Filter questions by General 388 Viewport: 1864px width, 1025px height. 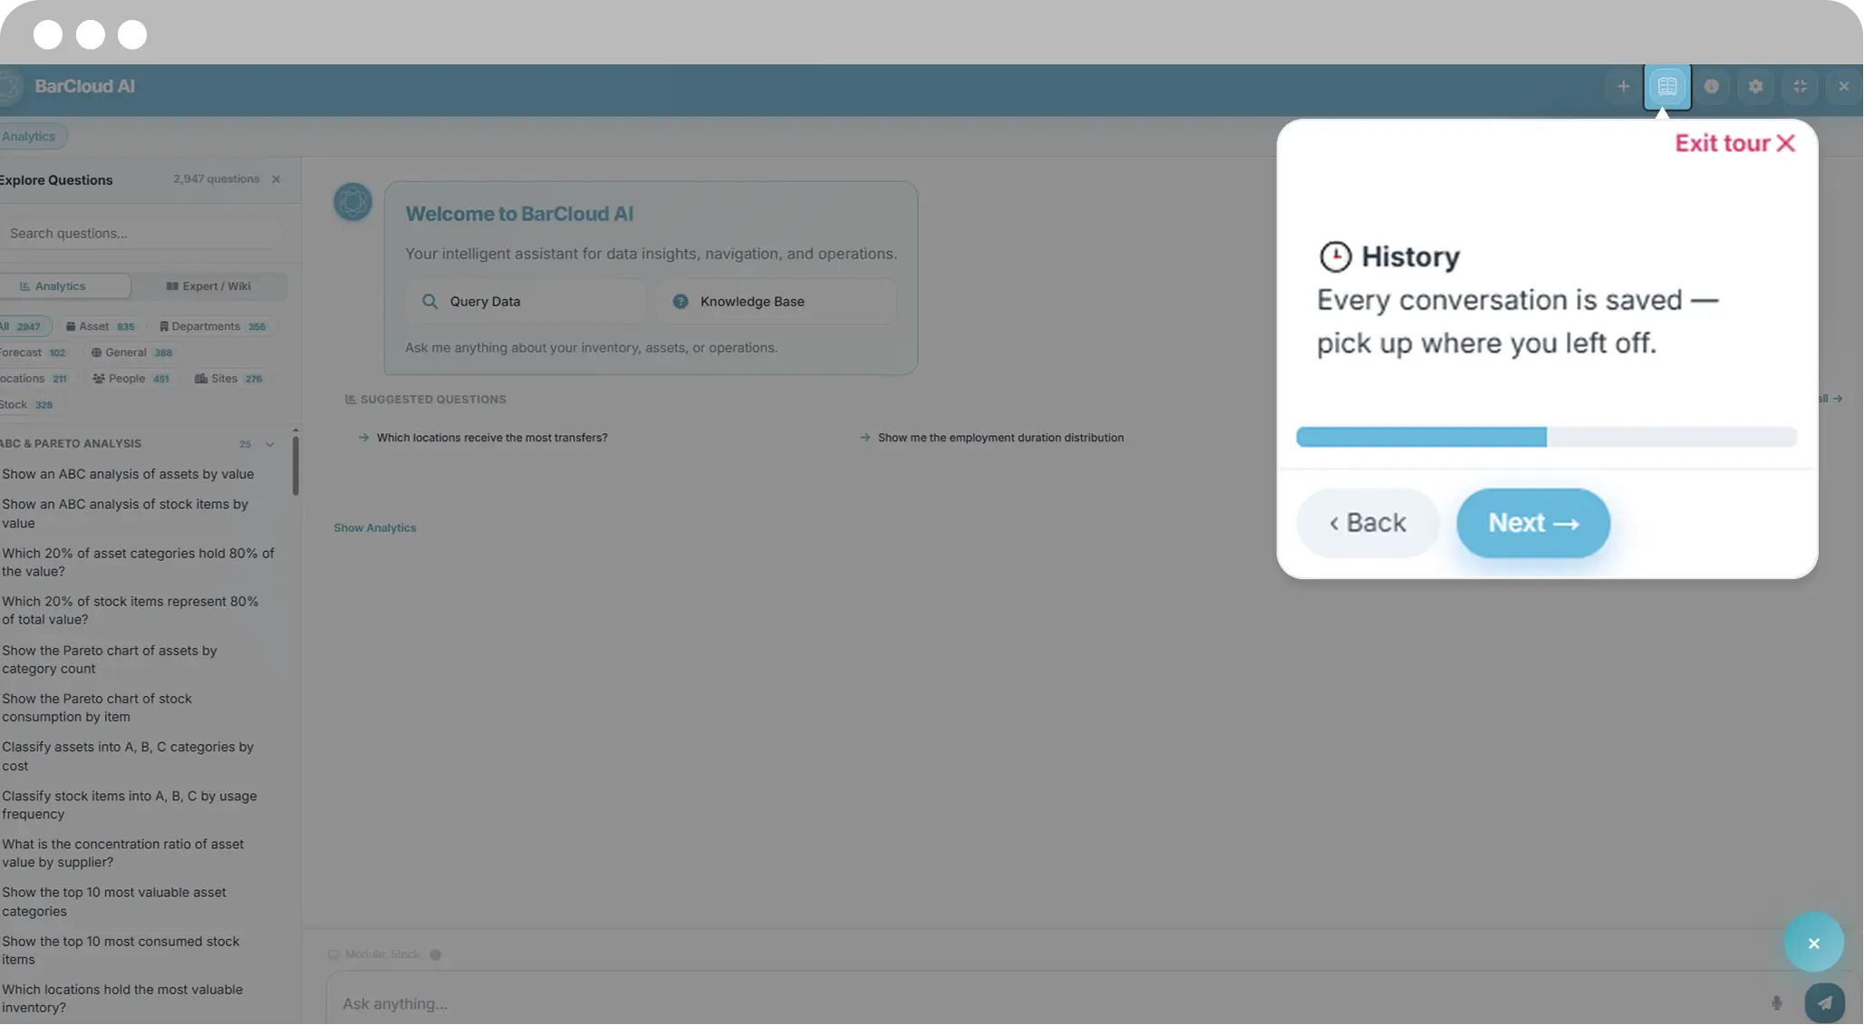[x=132, y=353]
